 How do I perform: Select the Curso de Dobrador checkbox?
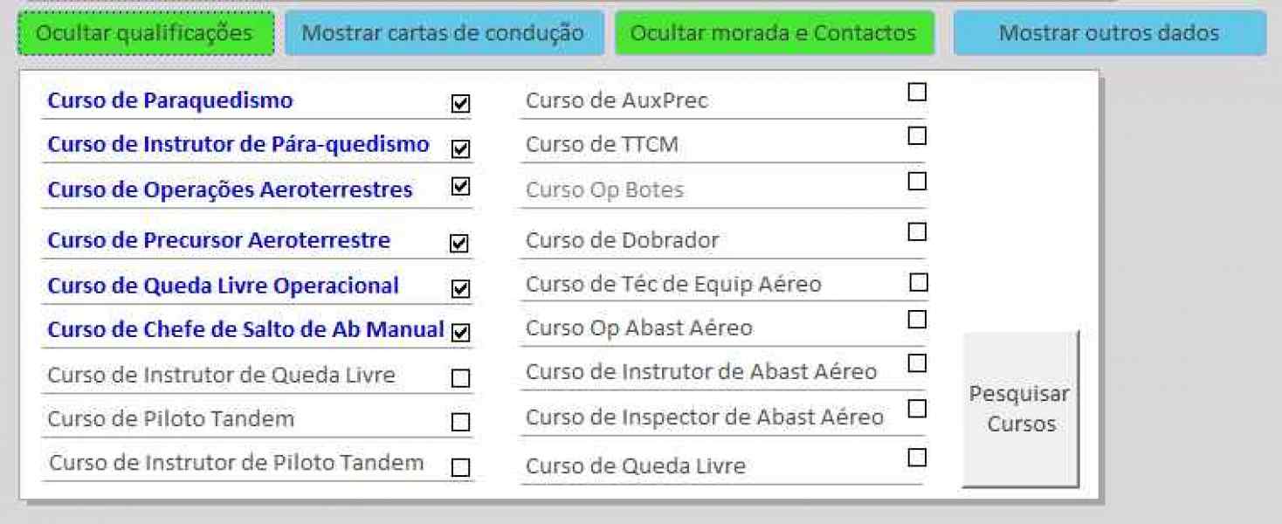917,231
